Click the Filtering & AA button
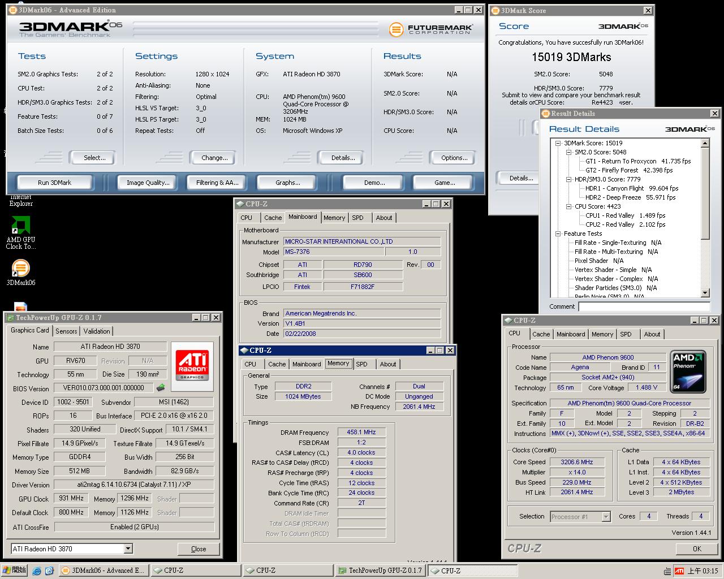This screenshot has width=724, height=579. pos(217,183)
